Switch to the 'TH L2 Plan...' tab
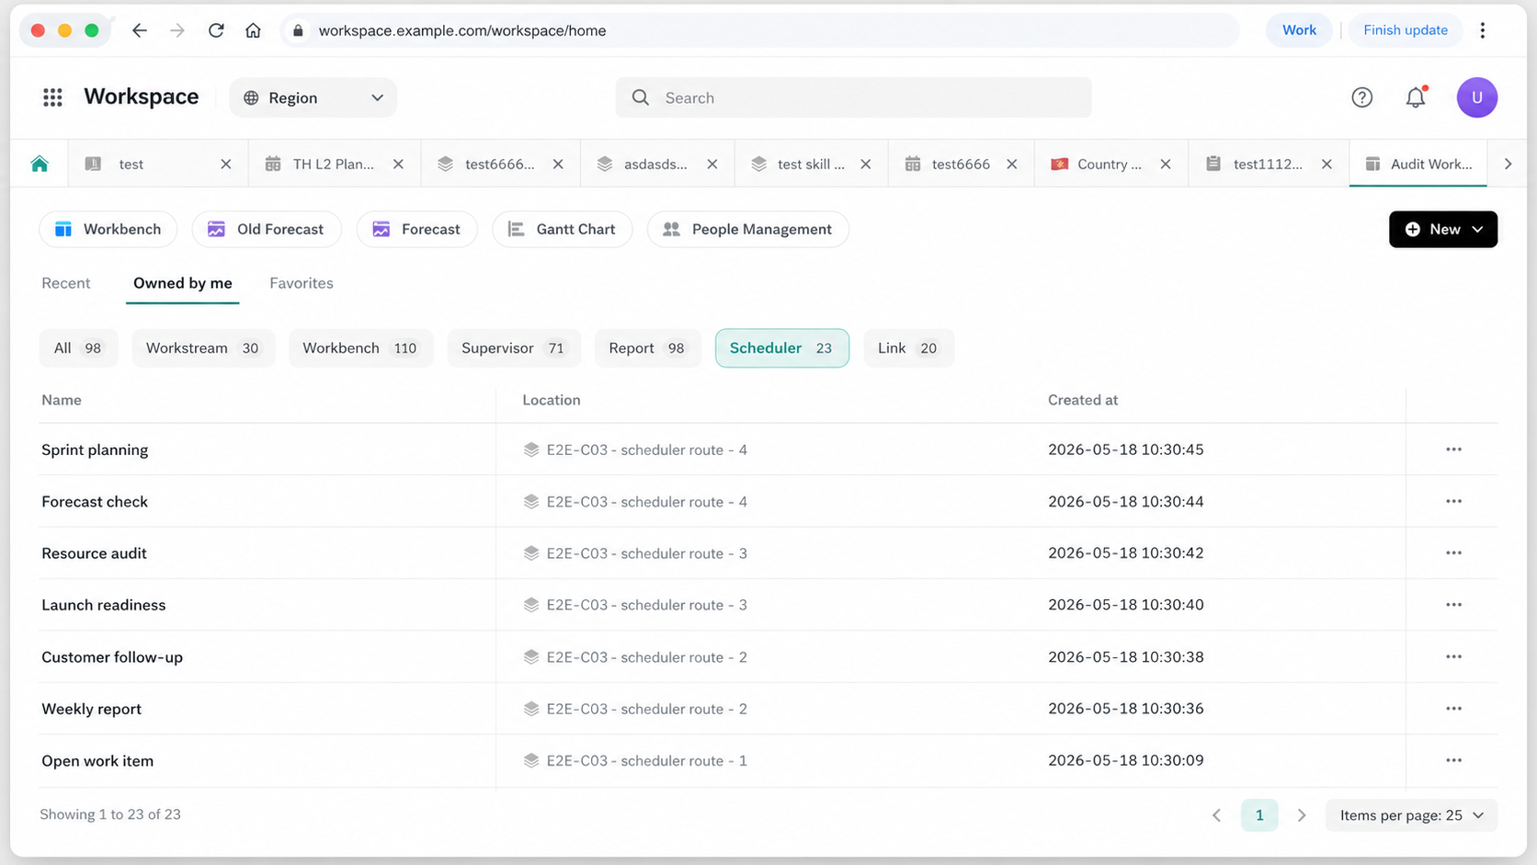This screenshot has width=1537, height=865. pyautogui.click(x=333, y=164)
